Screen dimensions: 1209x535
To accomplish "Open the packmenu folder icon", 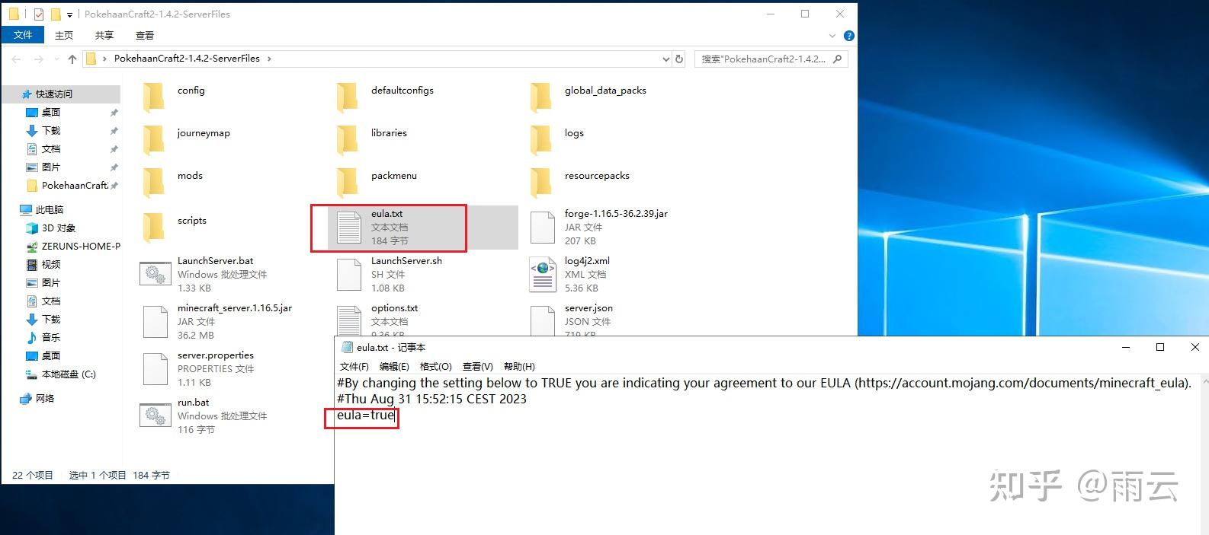I will point(348,182).
